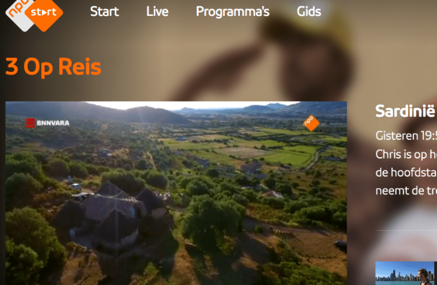
Task: Open the Start navigation item
Action: point(105,11)
